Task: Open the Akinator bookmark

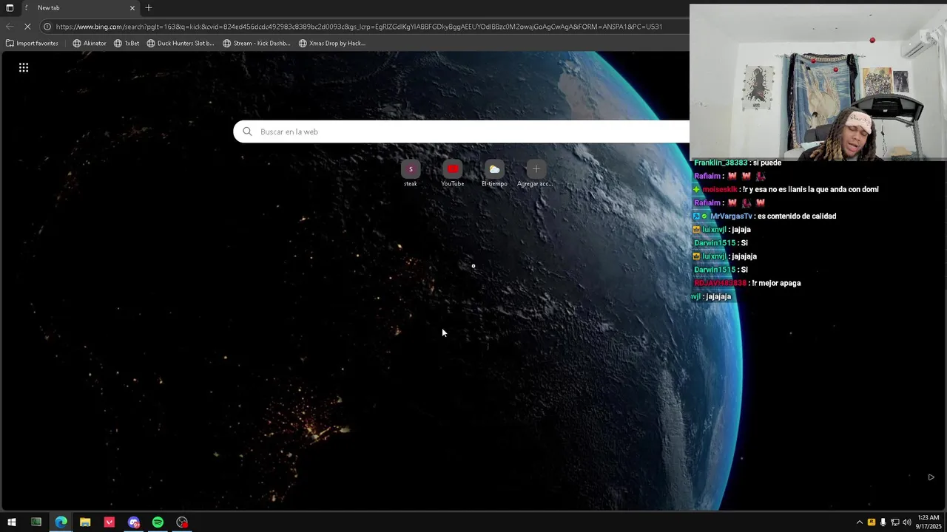Action: pyautogui.click(x=90, y=43)
